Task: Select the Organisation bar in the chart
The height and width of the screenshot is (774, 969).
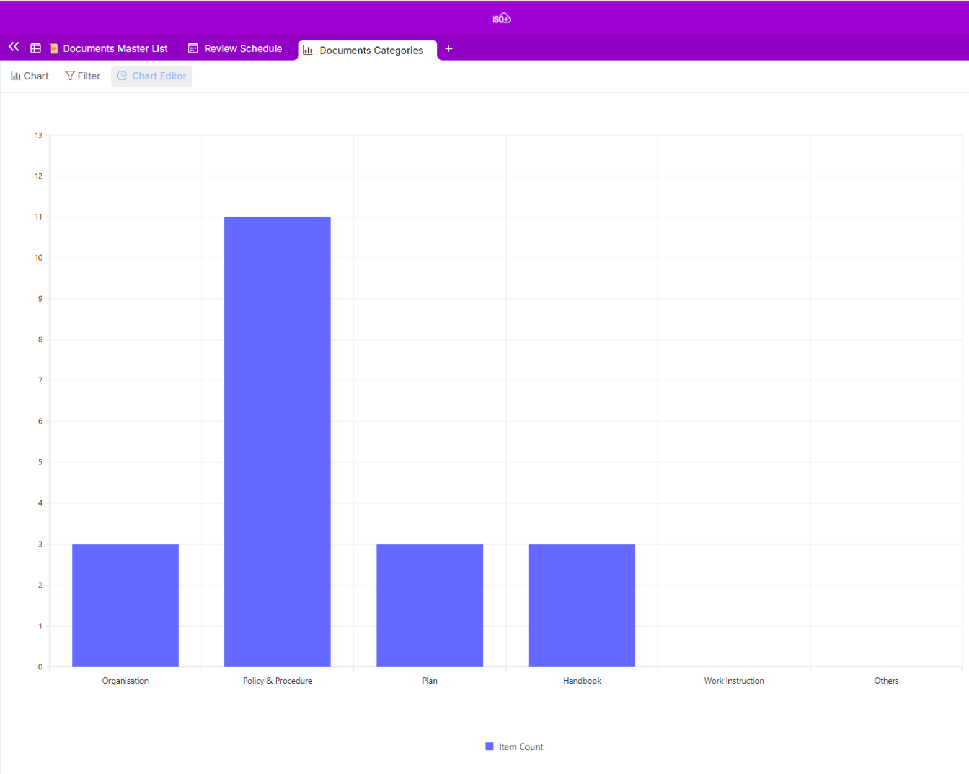Action: (125, 605)
